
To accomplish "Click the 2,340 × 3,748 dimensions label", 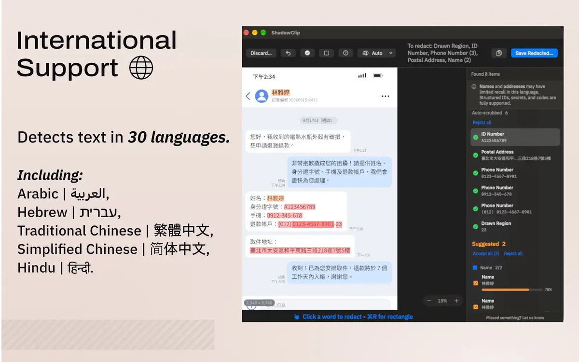I will point(259,302).
